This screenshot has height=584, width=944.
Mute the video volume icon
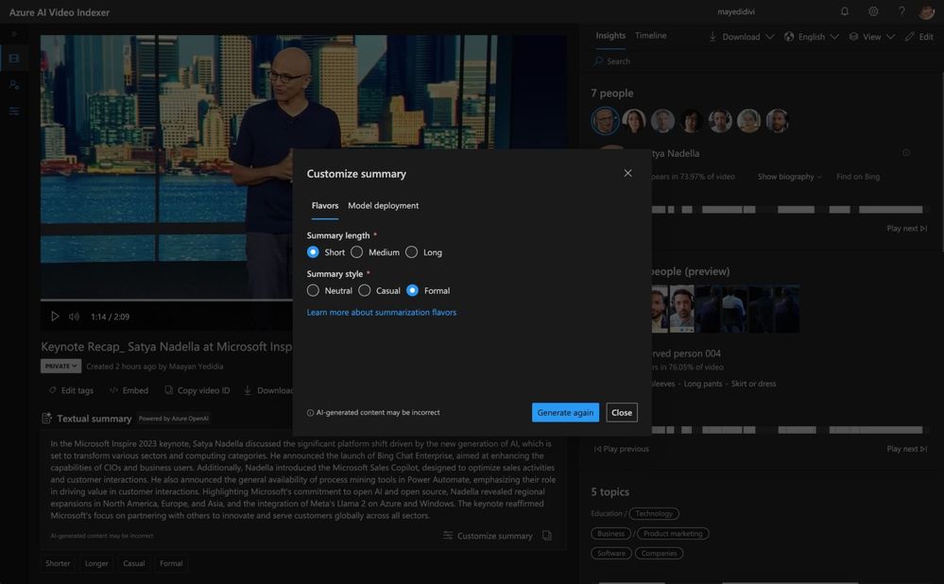coord(74,316)
